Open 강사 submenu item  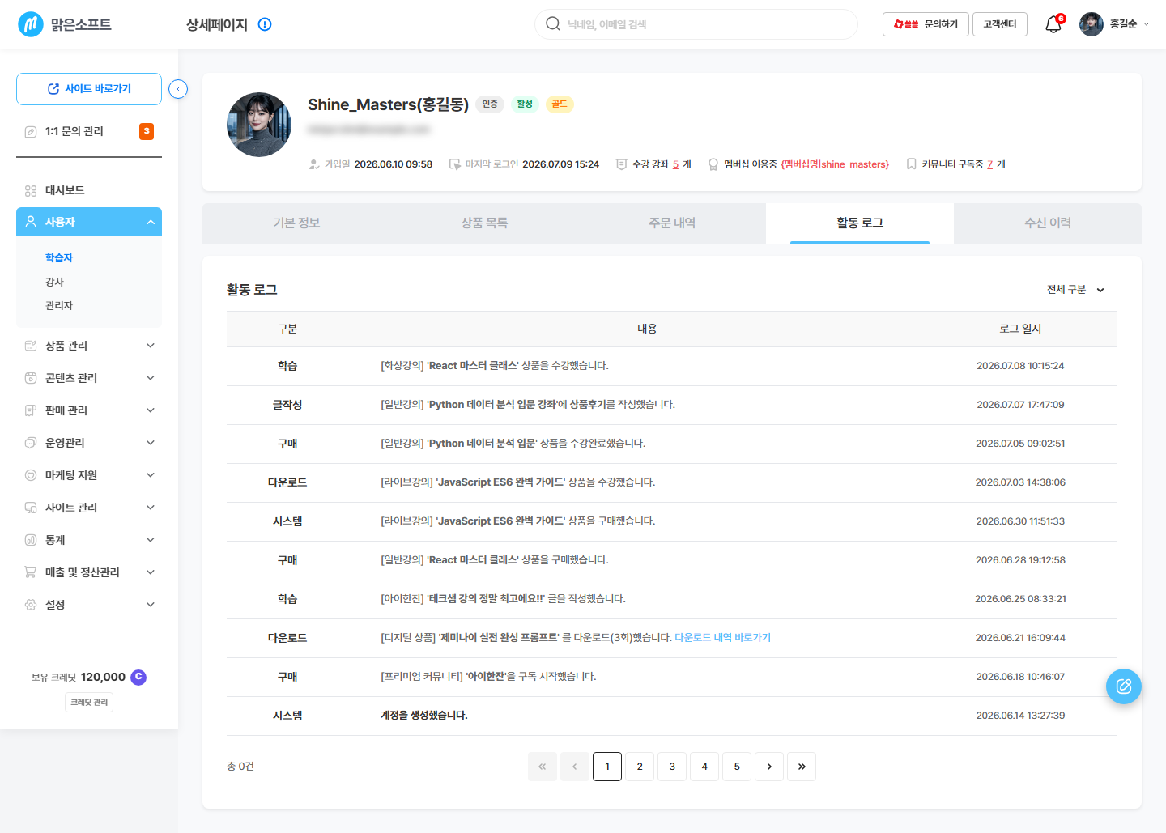(x=54, y=282)
